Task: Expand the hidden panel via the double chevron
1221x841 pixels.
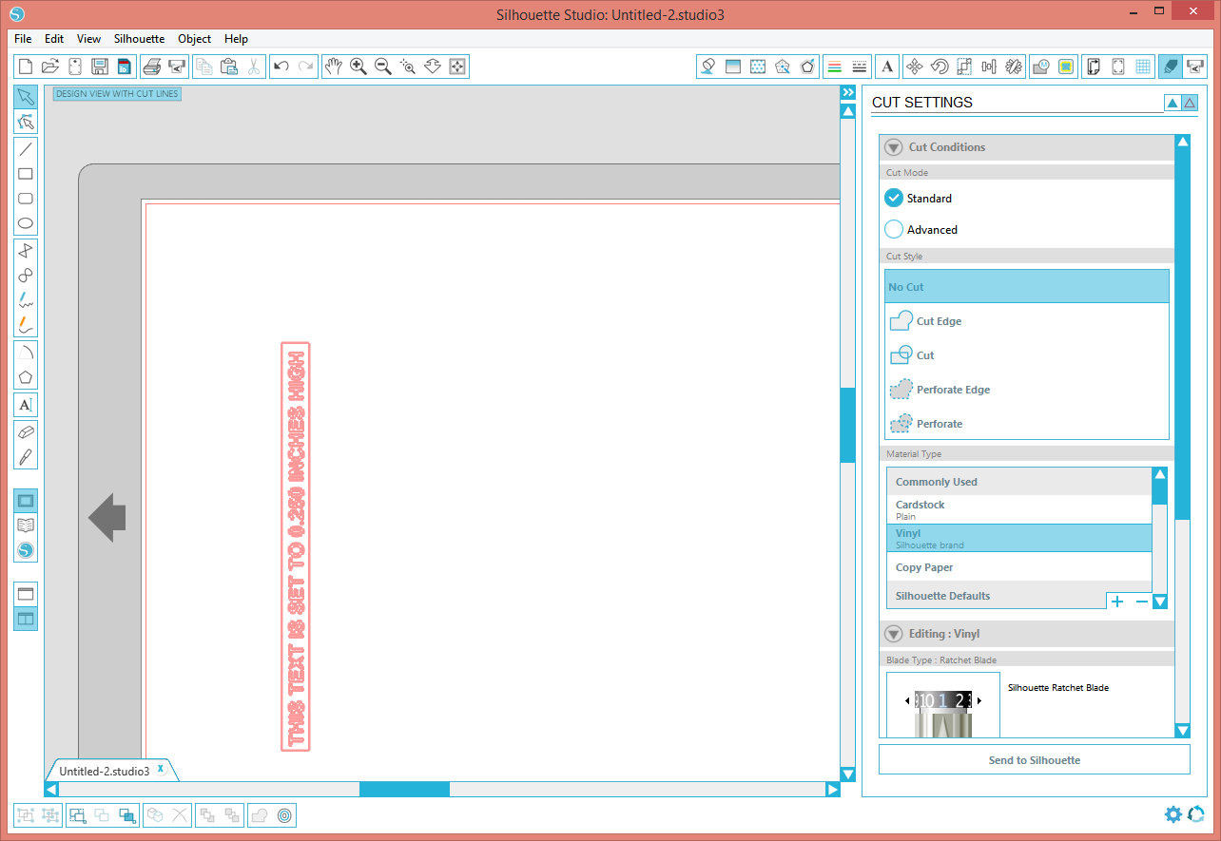Action: [x=846, y=92]
